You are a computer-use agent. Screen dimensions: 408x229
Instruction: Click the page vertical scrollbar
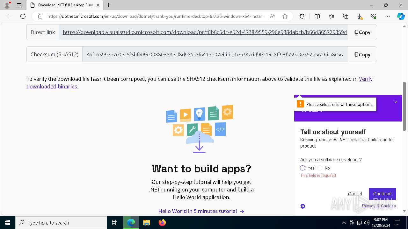coord(404,106)
